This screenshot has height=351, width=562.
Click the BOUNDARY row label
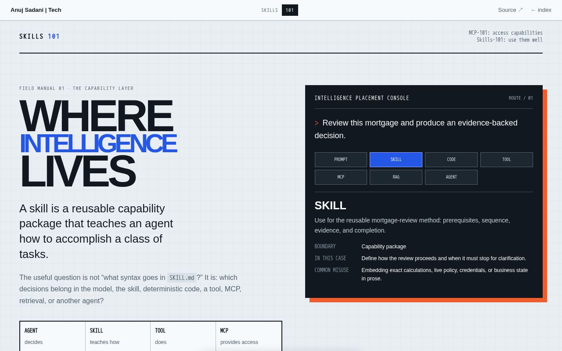325,247
